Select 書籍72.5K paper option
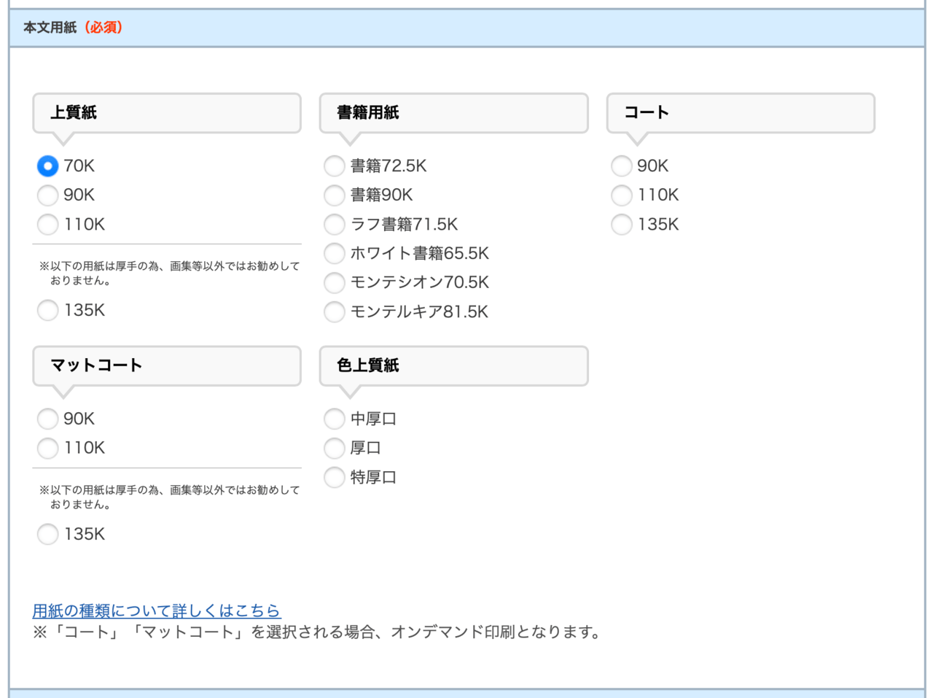The image size is (933, 698). tap(334, 166)
